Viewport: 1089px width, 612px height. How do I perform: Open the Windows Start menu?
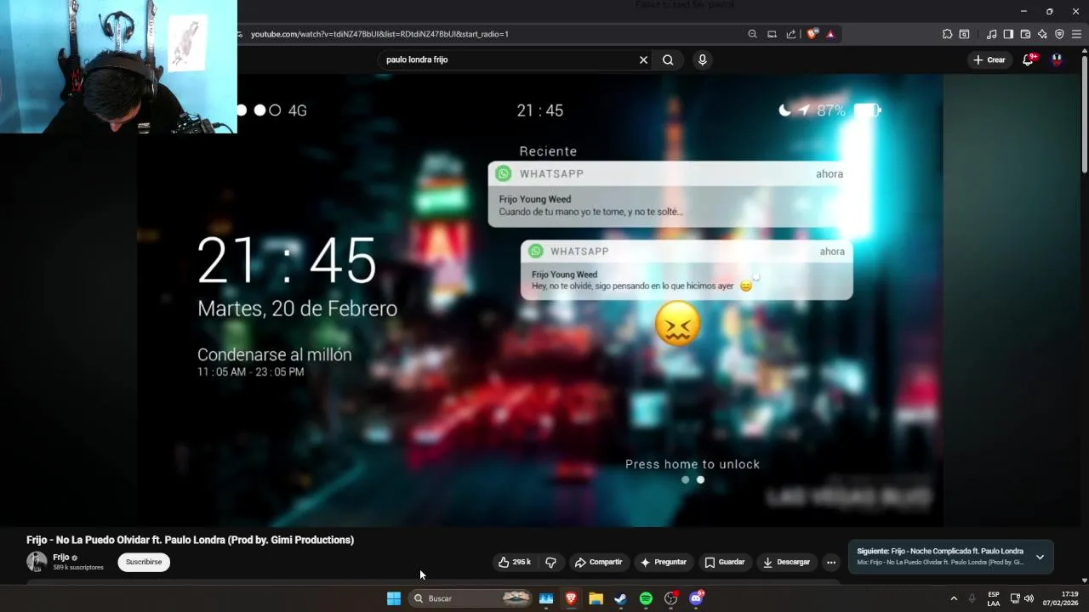click(x=394, y=598)
